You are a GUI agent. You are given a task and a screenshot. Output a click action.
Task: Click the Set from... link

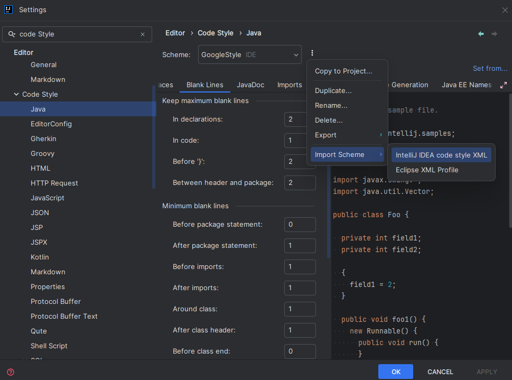point(490,69)
